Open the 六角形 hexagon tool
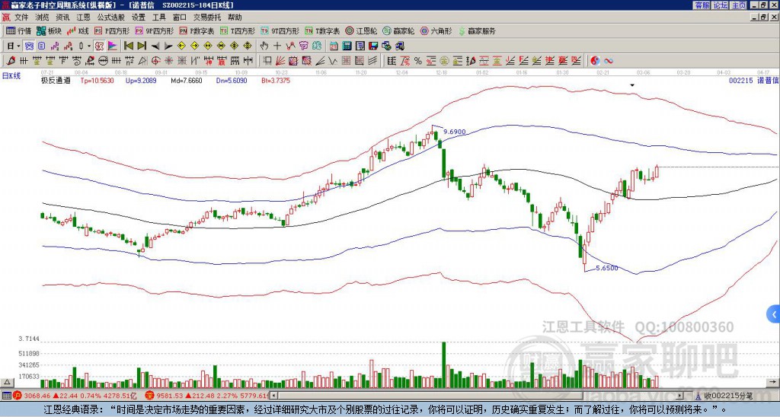 pyautogui.click(x=436, y=30)
